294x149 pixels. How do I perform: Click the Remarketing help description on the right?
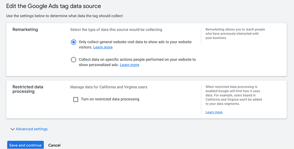(x=235, y=33)
